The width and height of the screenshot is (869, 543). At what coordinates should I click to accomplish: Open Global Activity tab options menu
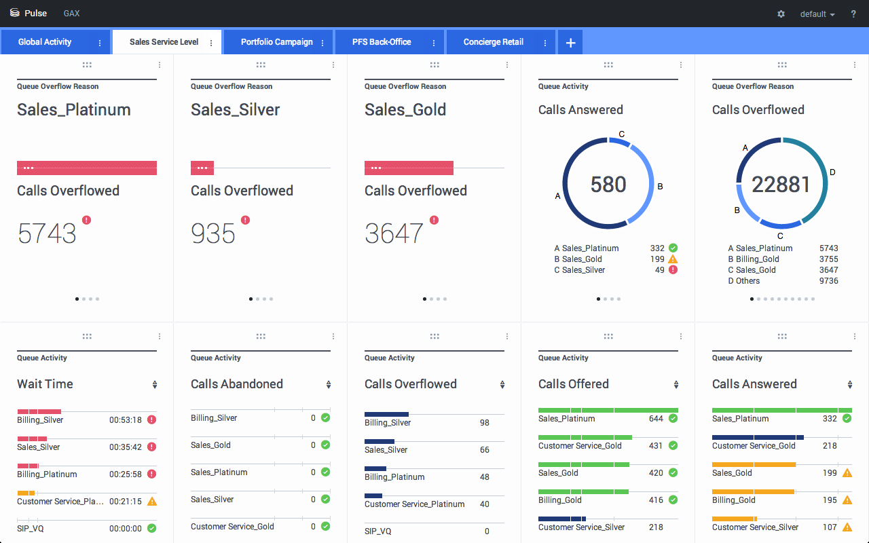[x=100, y=43]
